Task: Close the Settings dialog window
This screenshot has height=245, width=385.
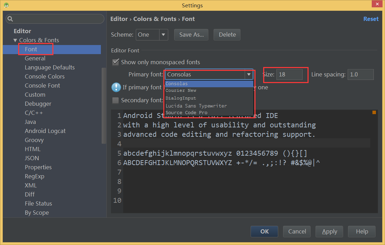Action: [x=377, y=4]
